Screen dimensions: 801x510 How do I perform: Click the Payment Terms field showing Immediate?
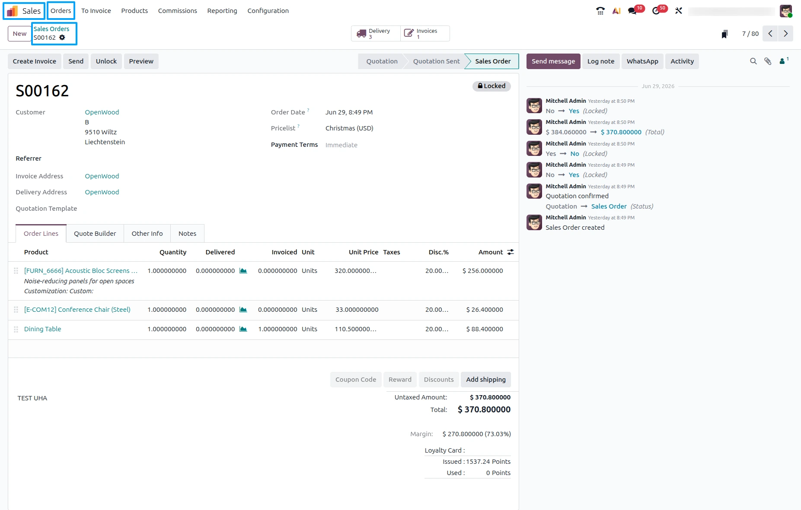pos(341,145)
